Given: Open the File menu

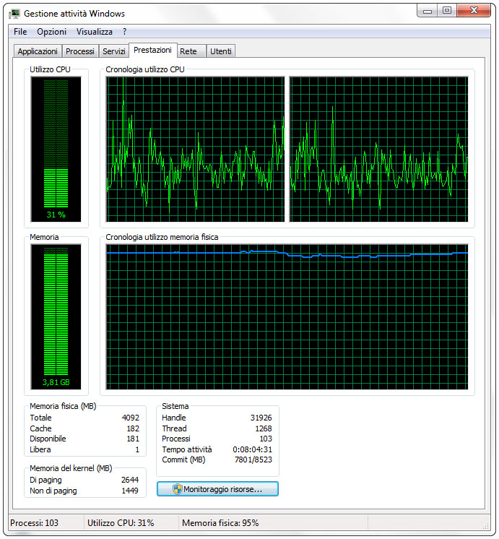Looking at the screenshot, I should coord(20,32).
